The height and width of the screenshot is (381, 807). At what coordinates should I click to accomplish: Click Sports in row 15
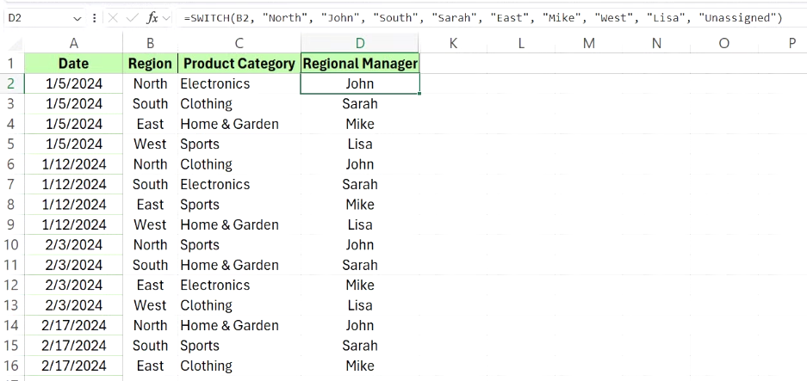(200, 346)
